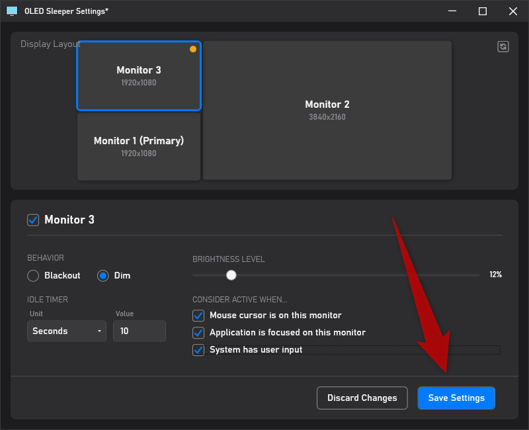Toggle 'Application is focused on this monitor'
This screenshot has height=430, width=529.
198,333
